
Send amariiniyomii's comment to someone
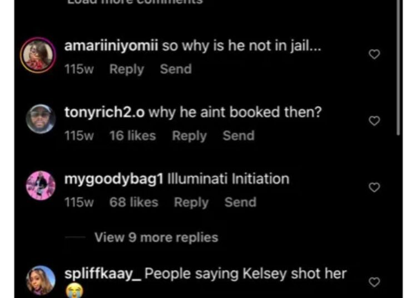pyautogui.click(x=176, y=69)
